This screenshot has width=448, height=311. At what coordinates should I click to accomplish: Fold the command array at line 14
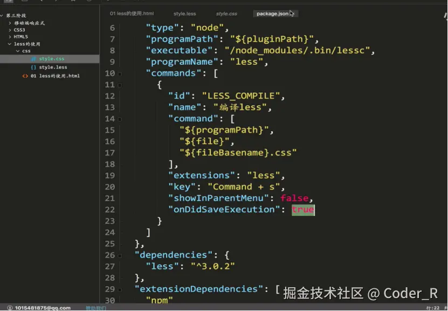point(120,119)
